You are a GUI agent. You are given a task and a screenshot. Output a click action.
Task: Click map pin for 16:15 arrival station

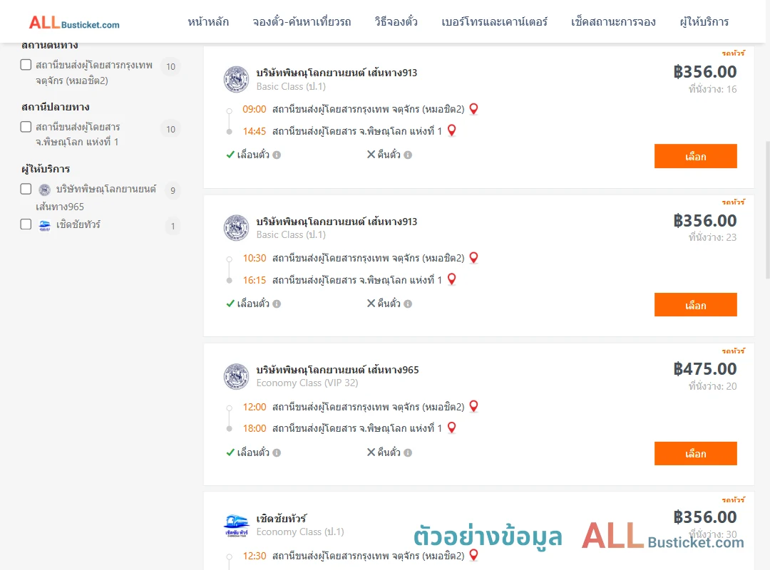pos(452,279)
